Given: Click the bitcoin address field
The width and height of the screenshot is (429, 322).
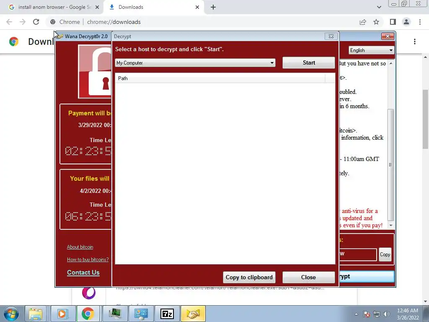Looking at the screenshot, I should coord(358,254).
